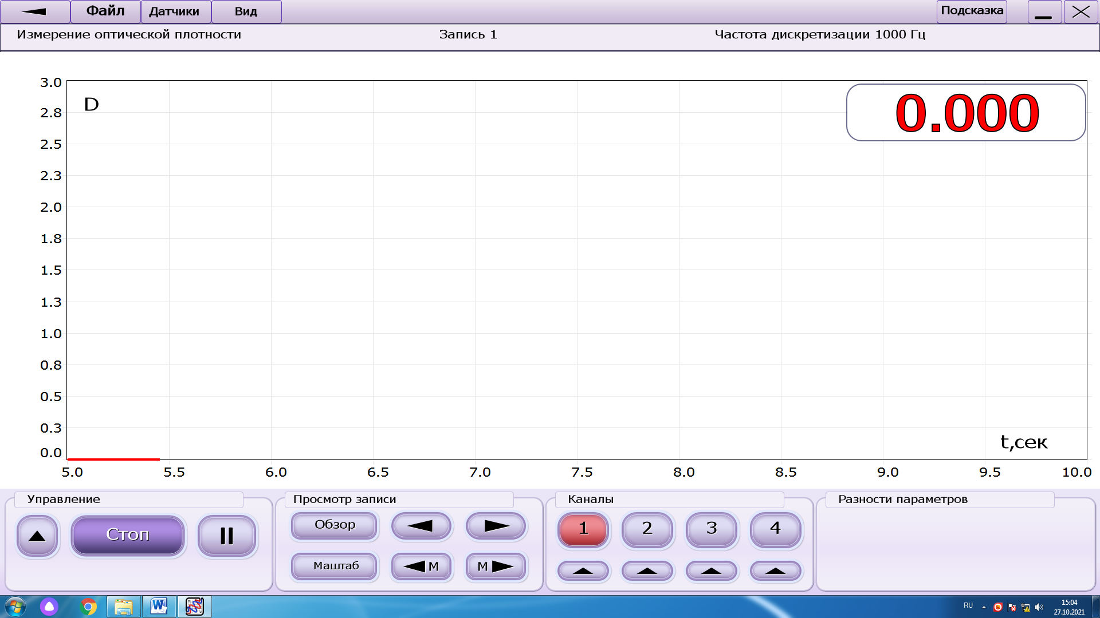Switch to Microsoft Word in the taskbar
Screen dimensions: 1100x618
(159, 607)
